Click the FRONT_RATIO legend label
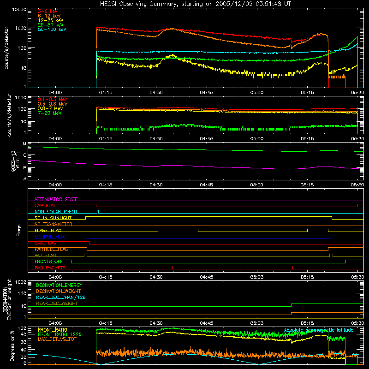 [53, 330]
